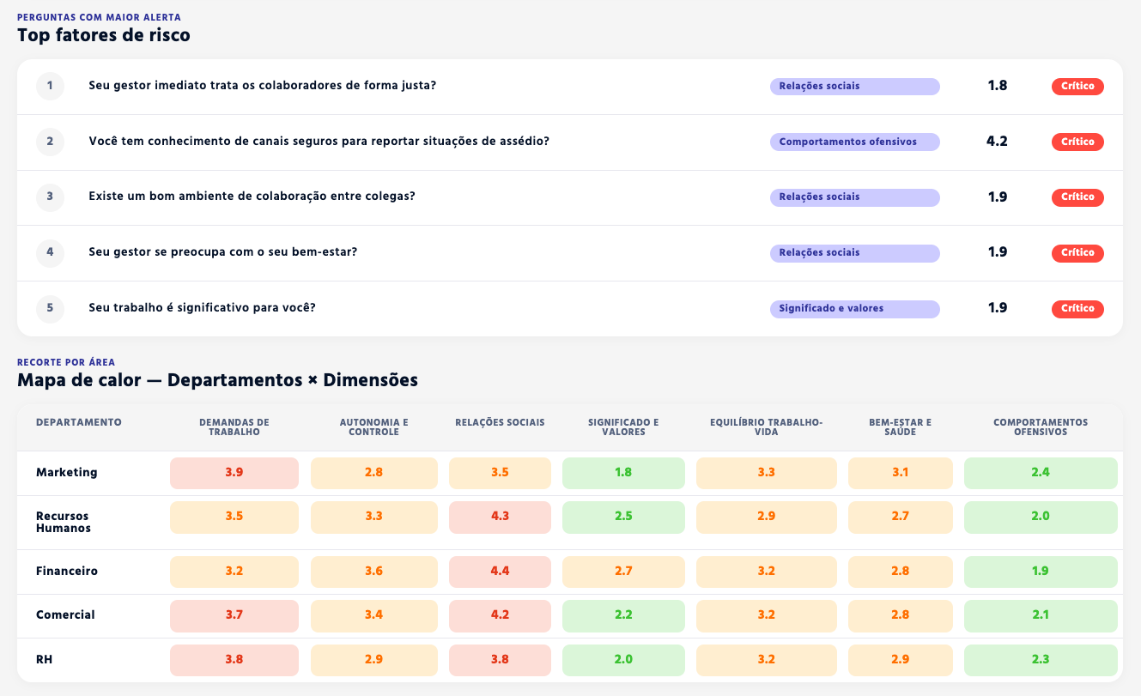Select the rank badge "3" in the risk list
The image size is (1141, 696).
[50, 197]
